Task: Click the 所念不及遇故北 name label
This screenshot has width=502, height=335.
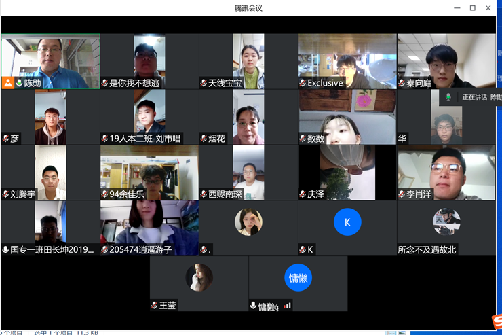Action: (427, 249)
